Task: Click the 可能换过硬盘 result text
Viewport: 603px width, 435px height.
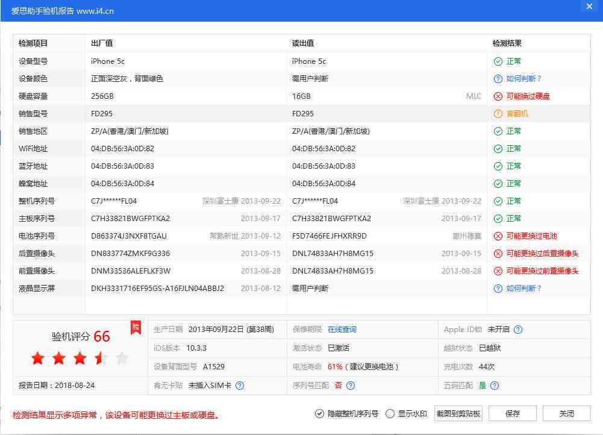Action: (x=528, y=96)
